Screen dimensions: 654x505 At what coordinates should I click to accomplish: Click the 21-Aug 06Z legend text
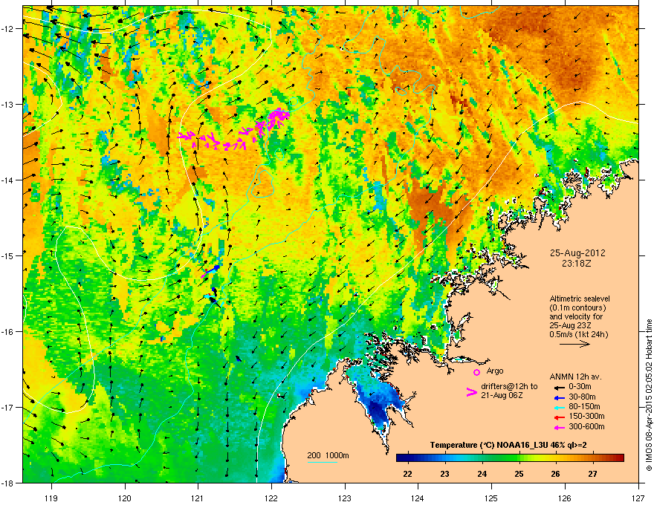point(502,395)
